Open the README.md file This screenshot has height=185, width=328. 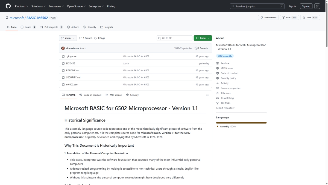pos(73,70)
